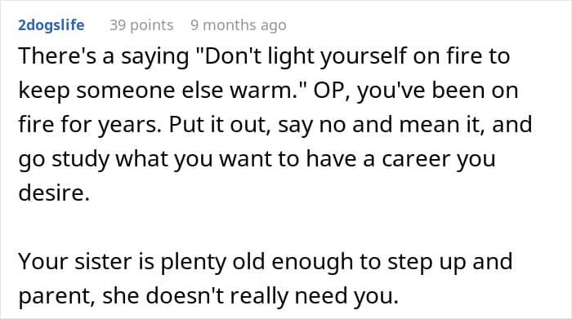The width and height of the screenshot is (572, 319).
Task: Click the 39 points score label
Action: tap(141, 25)
